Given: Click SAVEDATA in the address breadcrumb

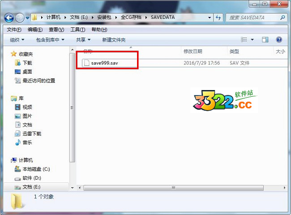Looking at the screenshot, I should point(163,17).
